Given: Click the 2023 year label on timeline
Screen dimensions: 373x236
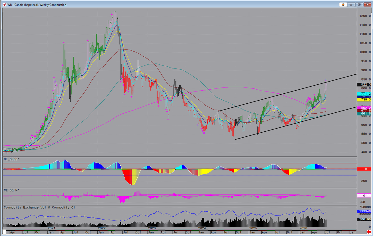Looking at the screenshot, I should [152, 228].
